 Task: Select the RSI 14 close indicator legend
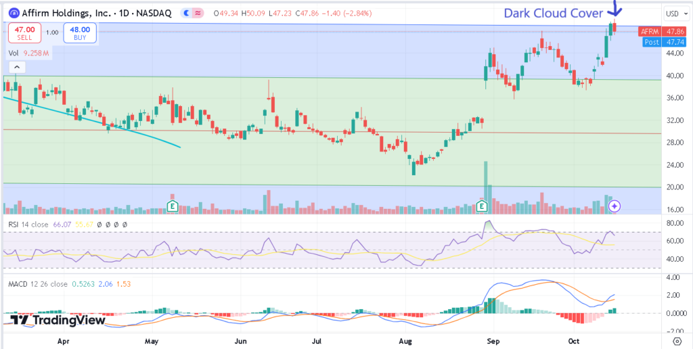coord(28,225)
